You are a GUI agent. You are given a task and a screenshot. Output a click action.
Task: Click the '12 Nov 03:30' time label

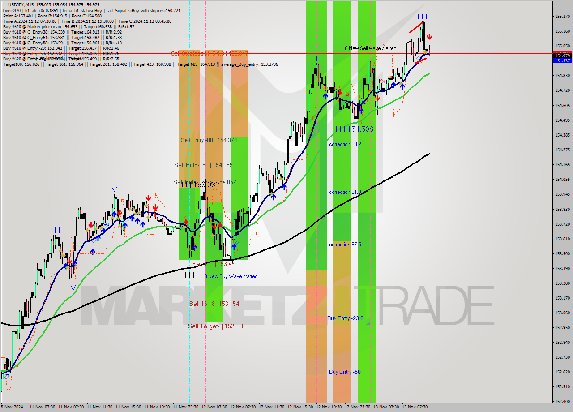214,407
